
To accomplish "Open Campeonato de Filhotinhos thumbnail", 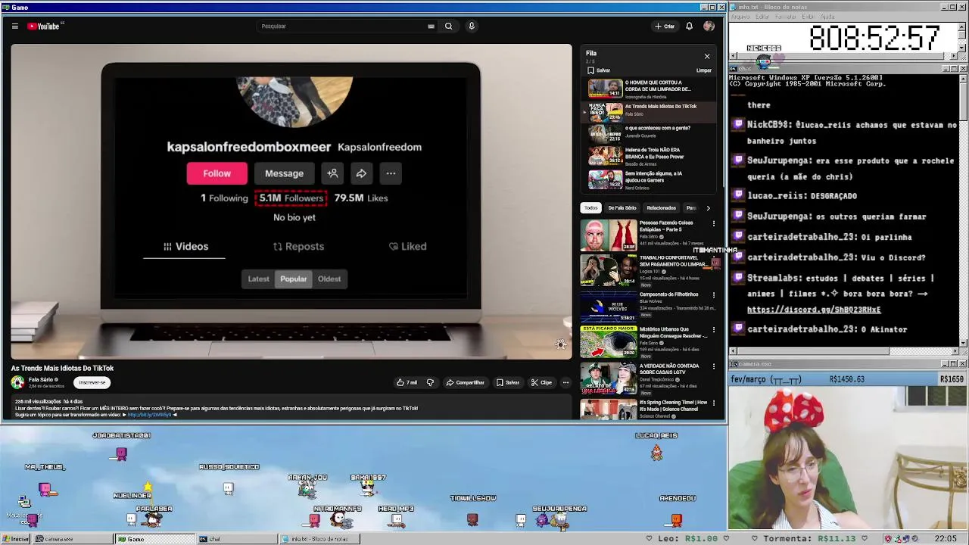I will pyautogui.click(x=609, y=307).
